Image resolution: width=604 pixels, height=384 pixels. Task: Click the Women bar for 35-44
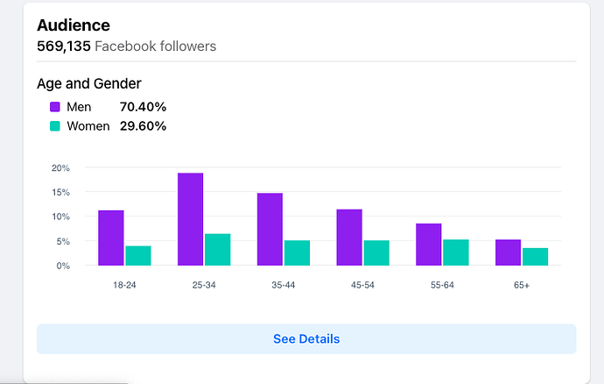pos(297,252)
